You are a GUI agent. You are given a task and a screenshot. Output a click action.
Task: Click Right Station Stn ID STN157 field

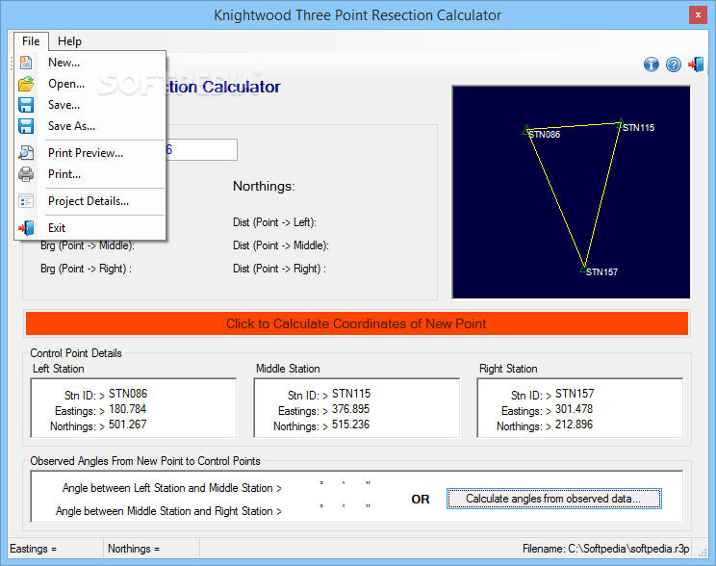(575, 394)
